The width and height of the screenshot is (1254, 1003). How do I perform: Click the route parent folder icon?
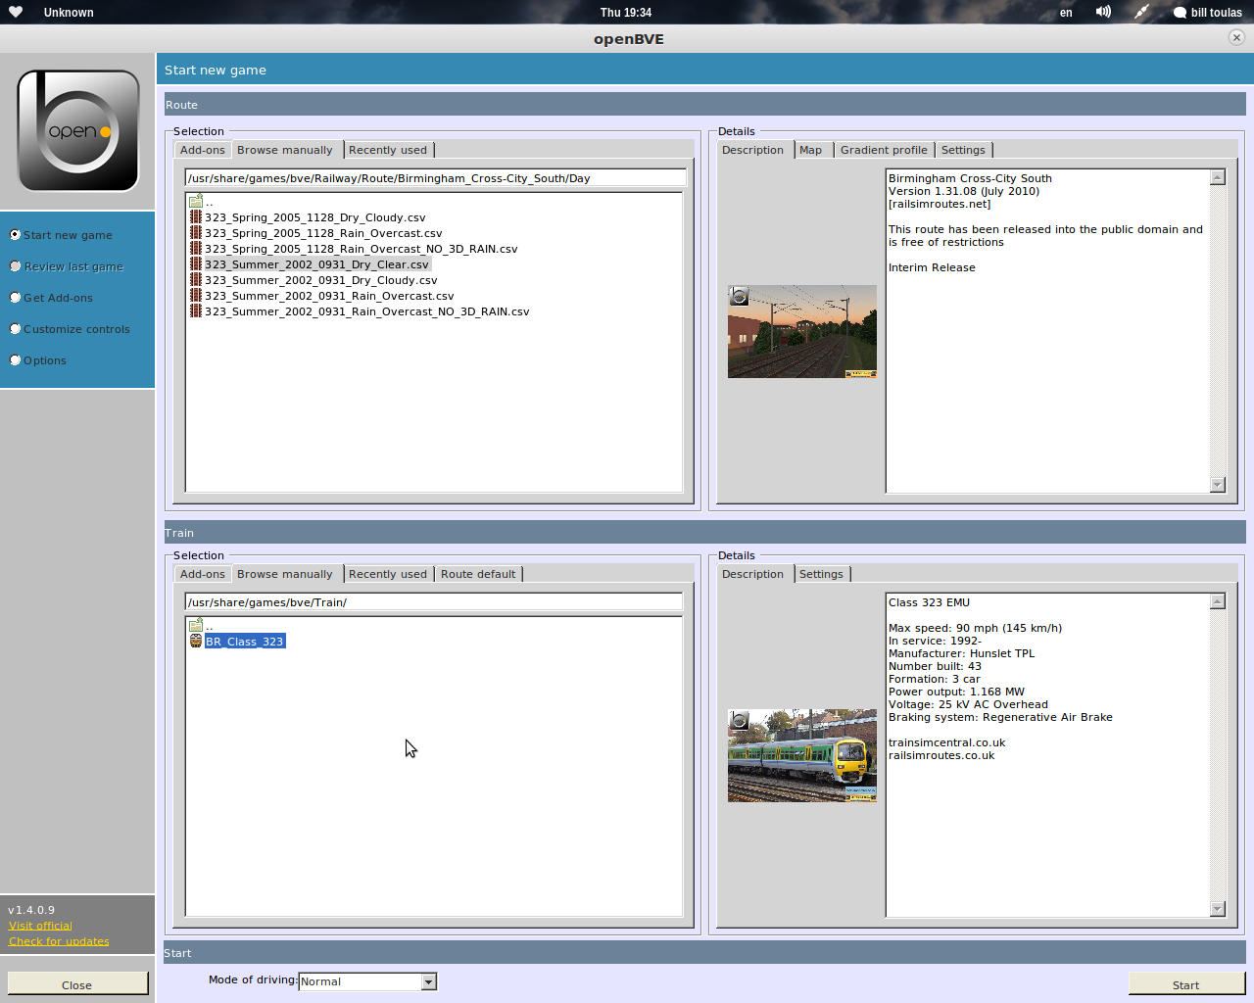pos(196,201)
